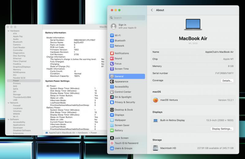Select Graphics/Displays in System Information
The width and height of the screenshot is (245, 159).
(22, 67)
